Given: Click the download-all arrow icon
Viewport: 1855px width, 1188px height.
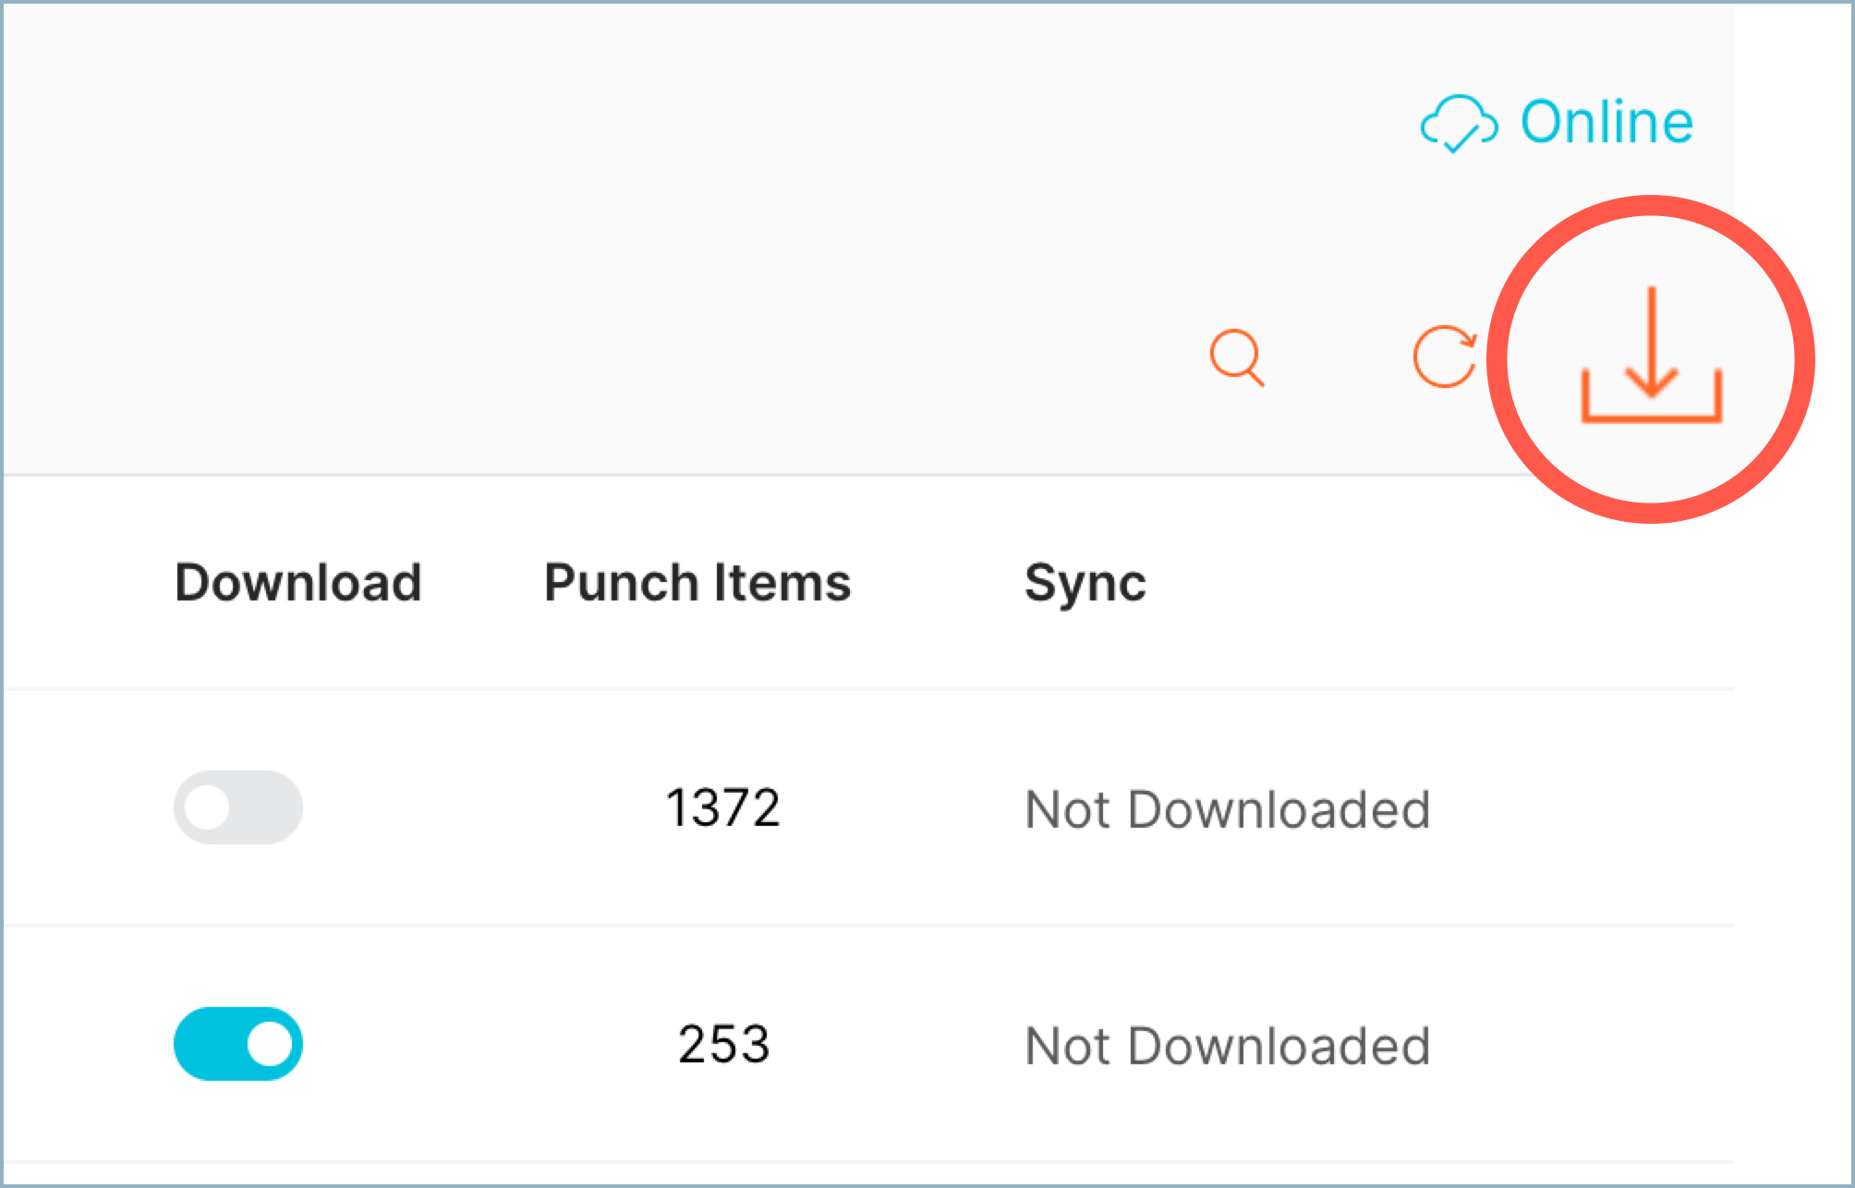Looking at the screenshot, I should point(1651,356).
